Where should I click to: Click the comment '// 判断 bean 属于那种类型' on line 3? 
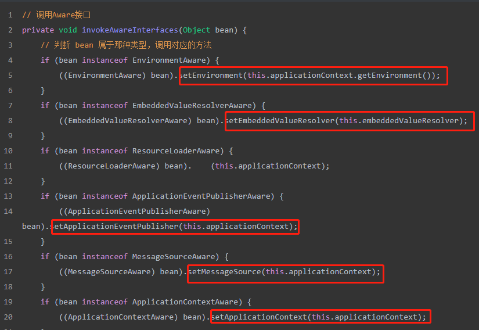click(x=93, y=45)
